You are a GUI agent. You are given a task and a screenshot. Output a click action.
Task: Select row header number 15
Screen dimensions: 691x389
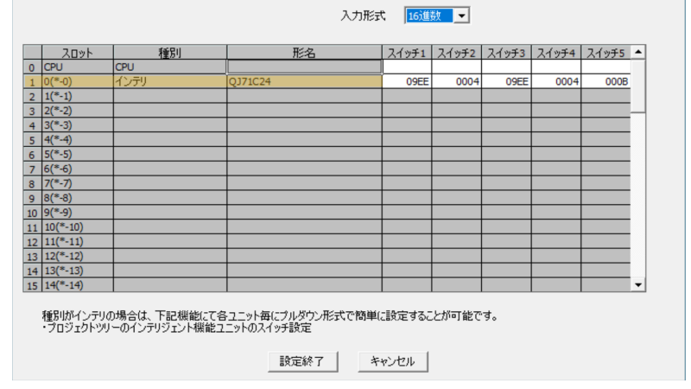(x=32, y=284)
